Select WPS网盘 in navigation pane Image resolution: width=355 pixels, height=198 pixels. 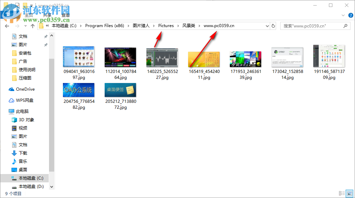[24, 100]
